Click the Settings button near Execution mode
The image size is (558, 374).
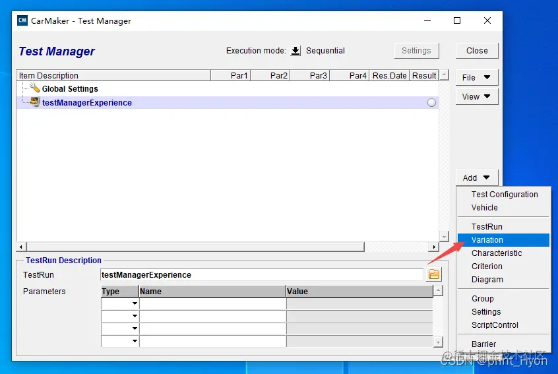416,51
